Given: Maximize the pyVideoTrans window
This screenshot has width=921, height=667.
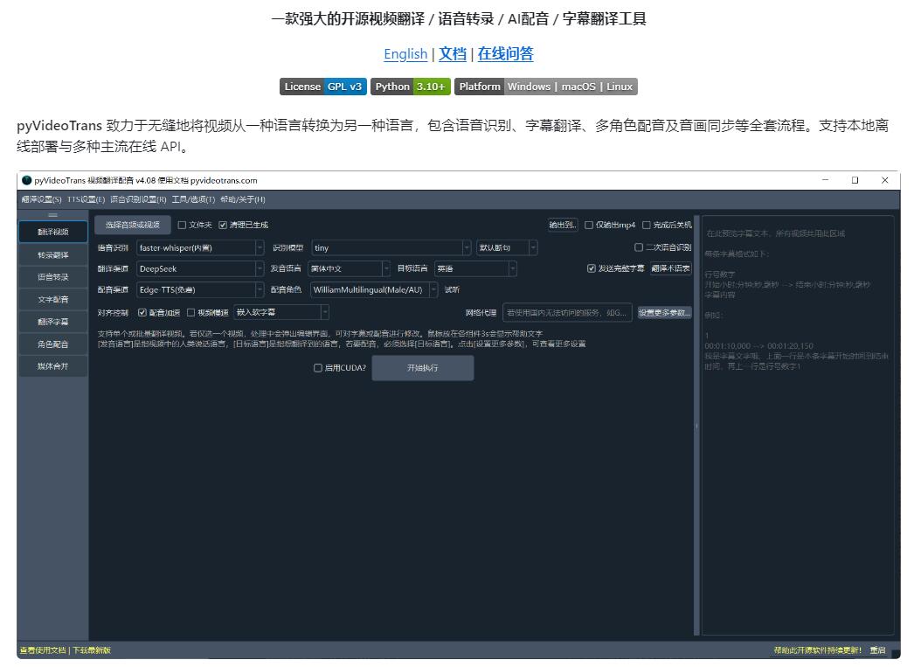Looking at the screenshot, I should click(855, 180).
